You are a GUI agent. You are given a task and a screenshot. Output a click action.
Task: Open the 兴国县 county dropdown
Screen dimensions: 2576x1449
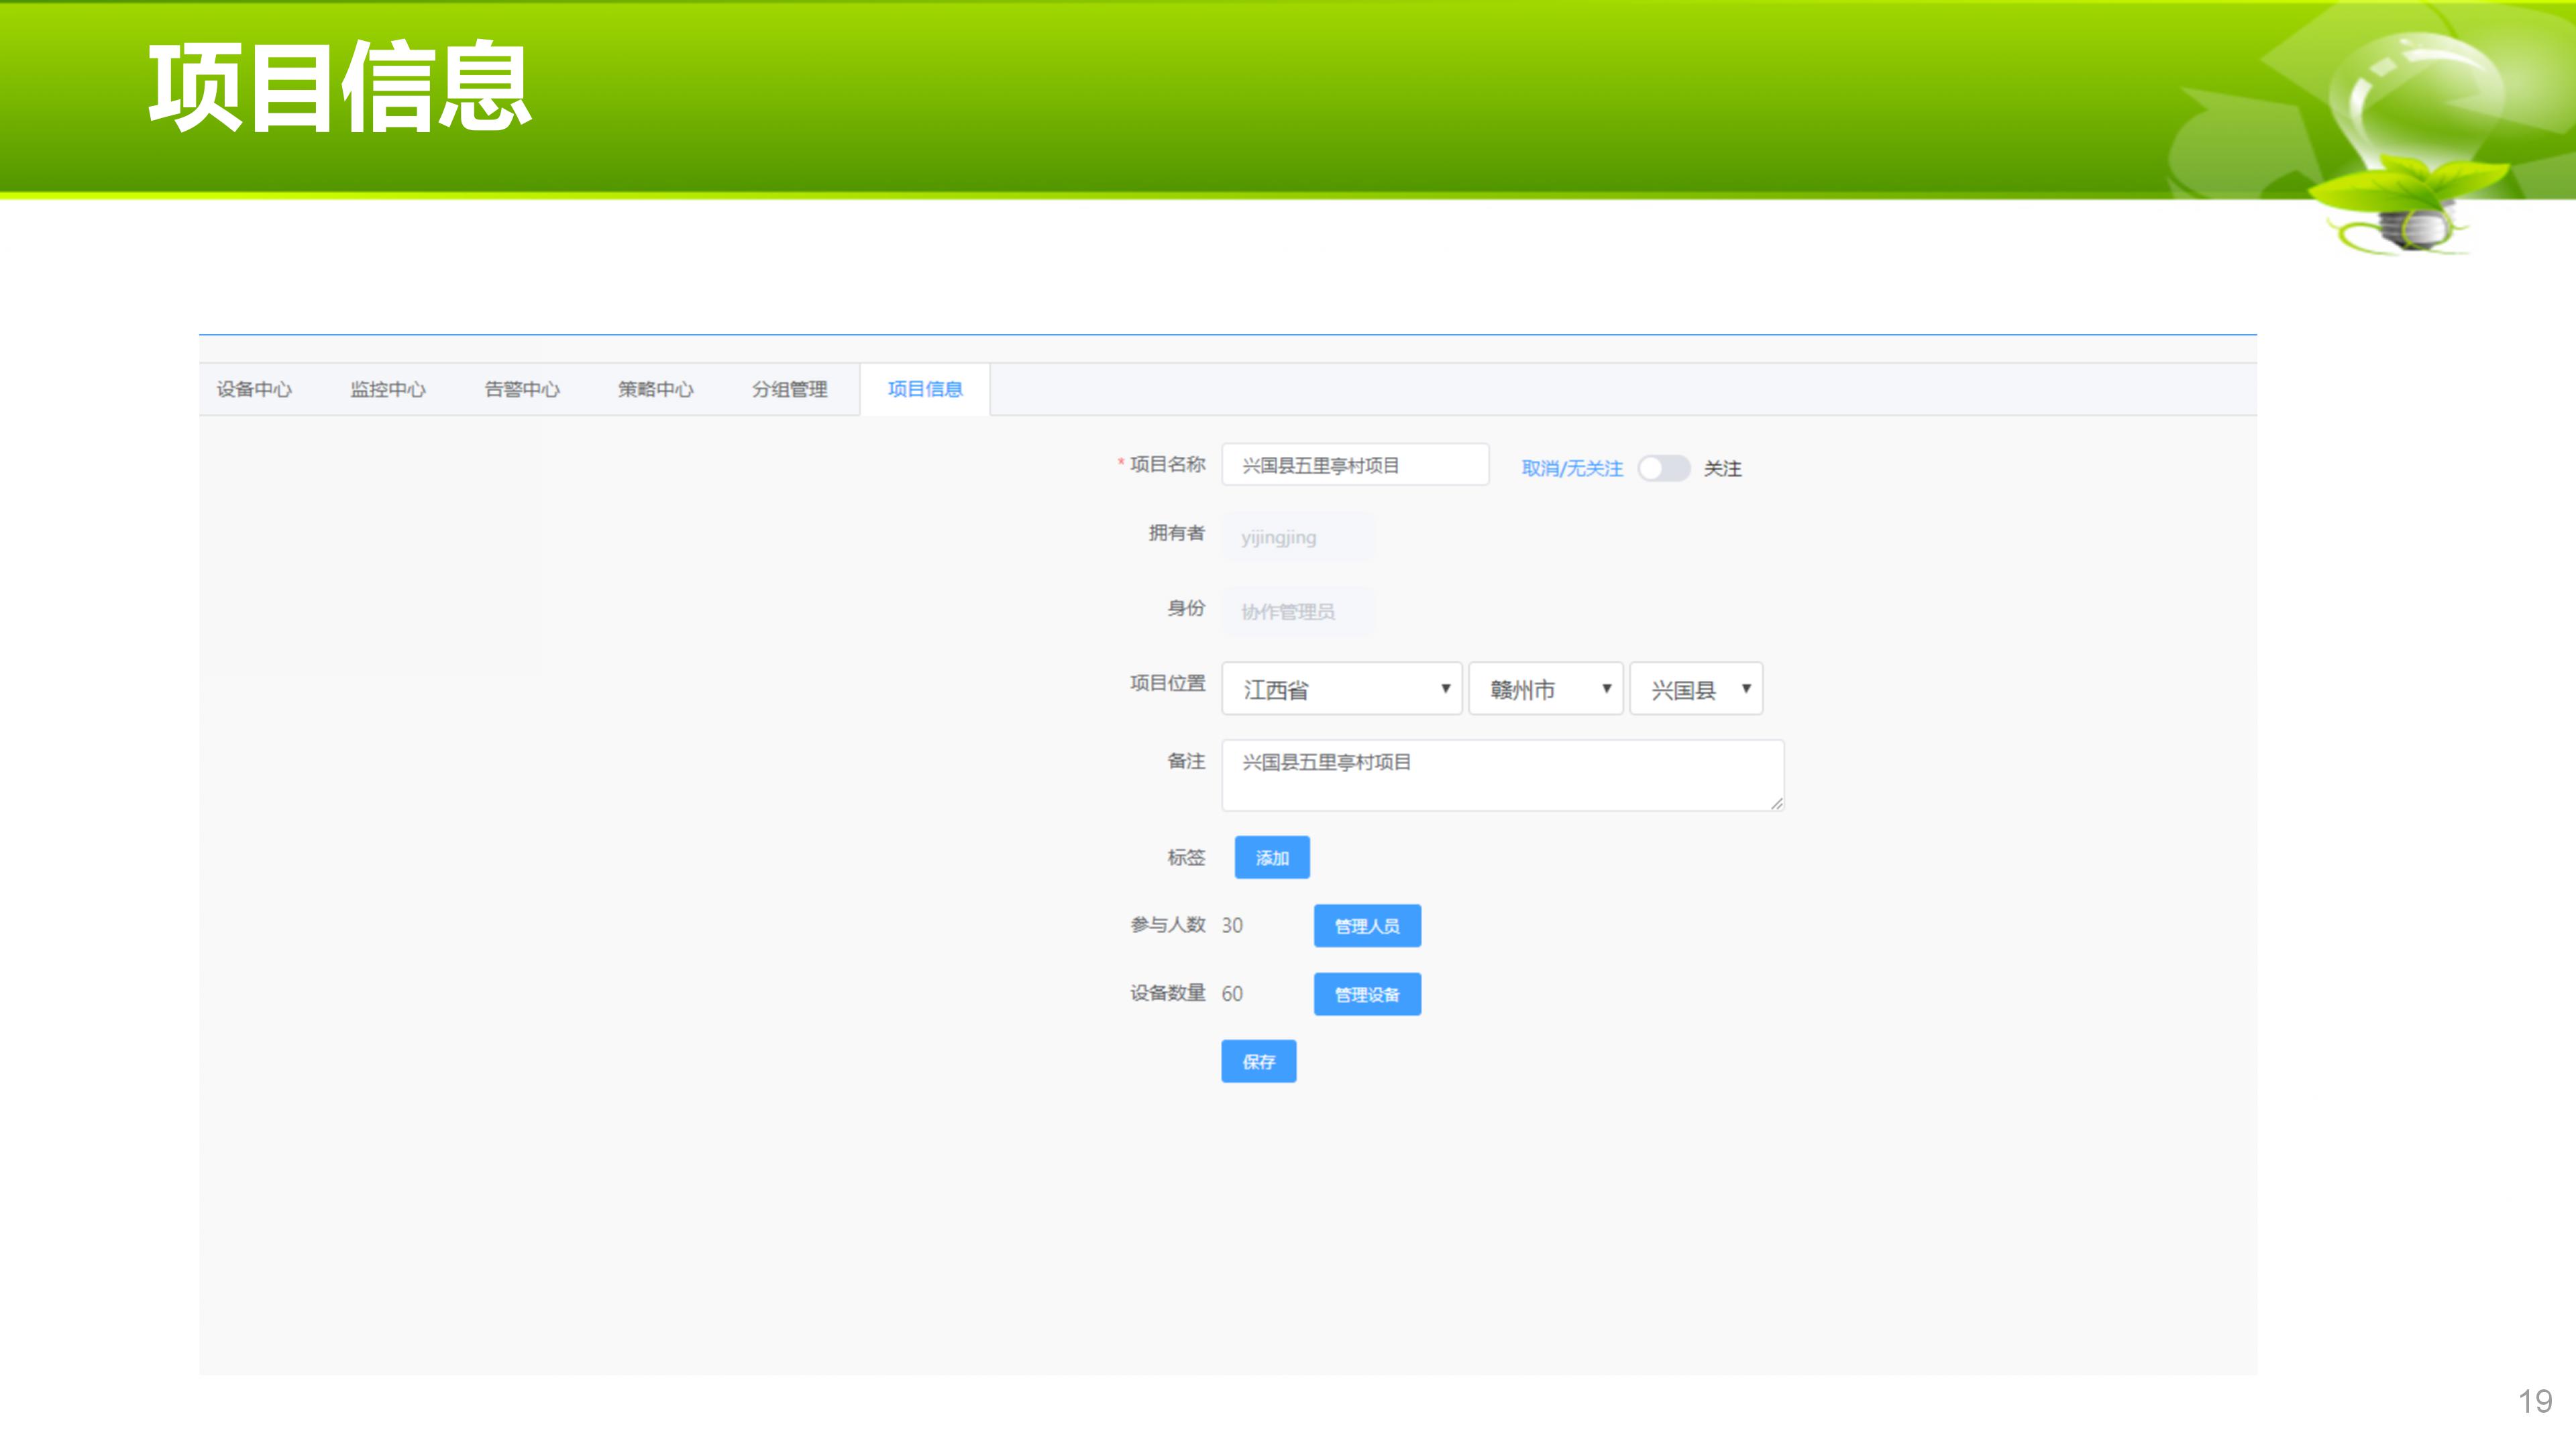1696,689
